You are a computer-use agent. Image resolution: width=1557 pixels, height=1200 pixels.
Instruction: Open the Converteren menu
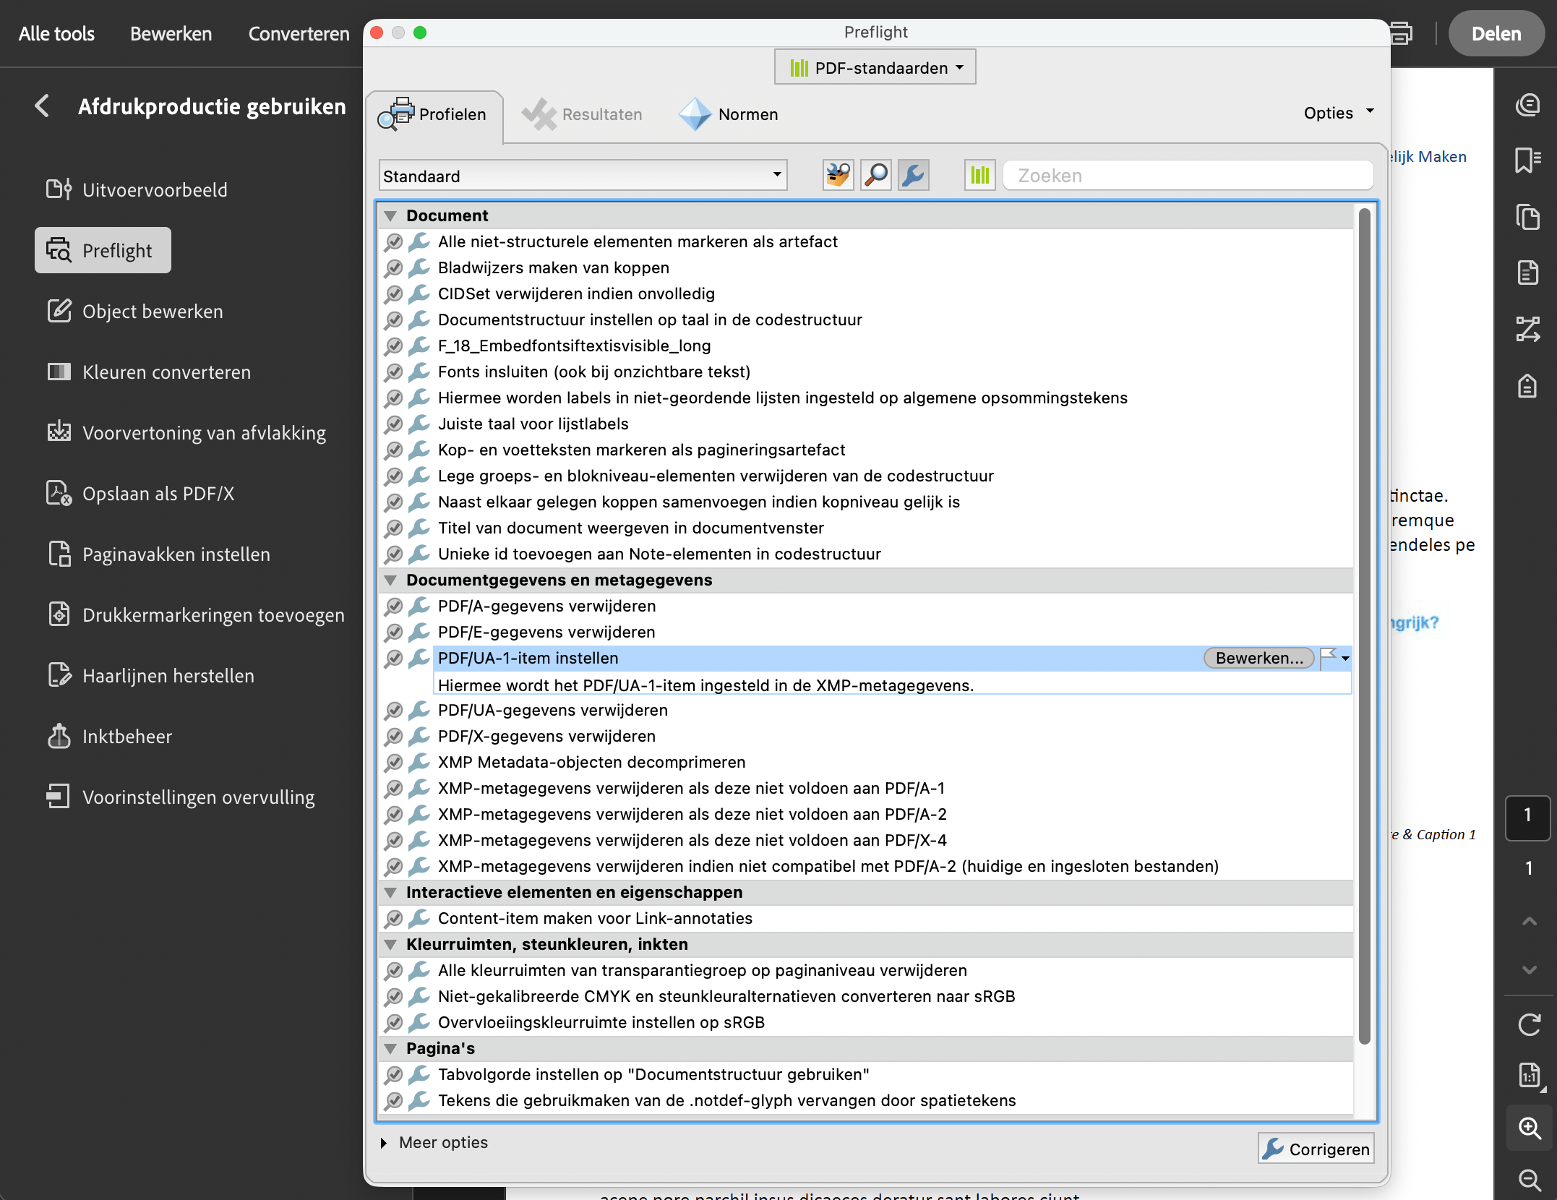298,33
